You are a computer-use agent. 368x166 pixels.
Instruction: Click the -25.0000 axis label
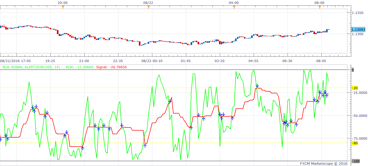click(x=360, y=93)
